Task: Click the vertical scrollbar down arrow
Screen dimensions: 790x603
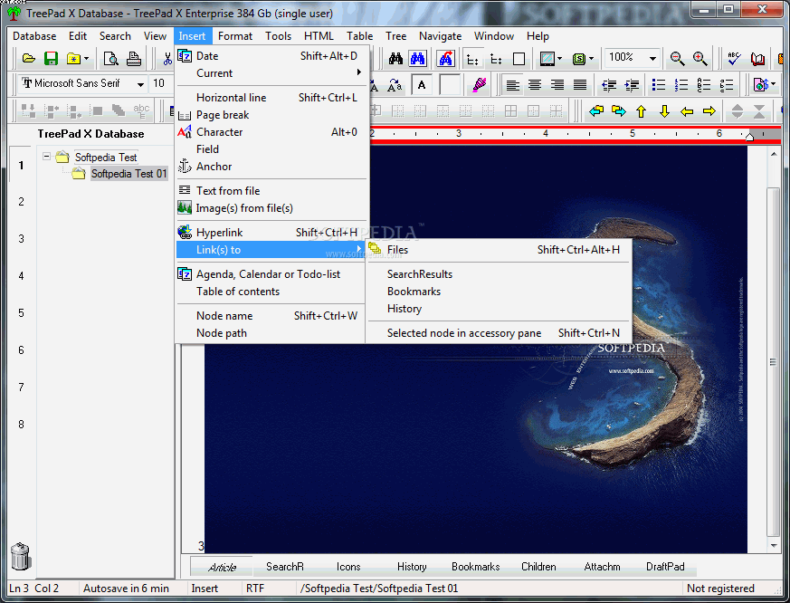Action: (774, 546)
